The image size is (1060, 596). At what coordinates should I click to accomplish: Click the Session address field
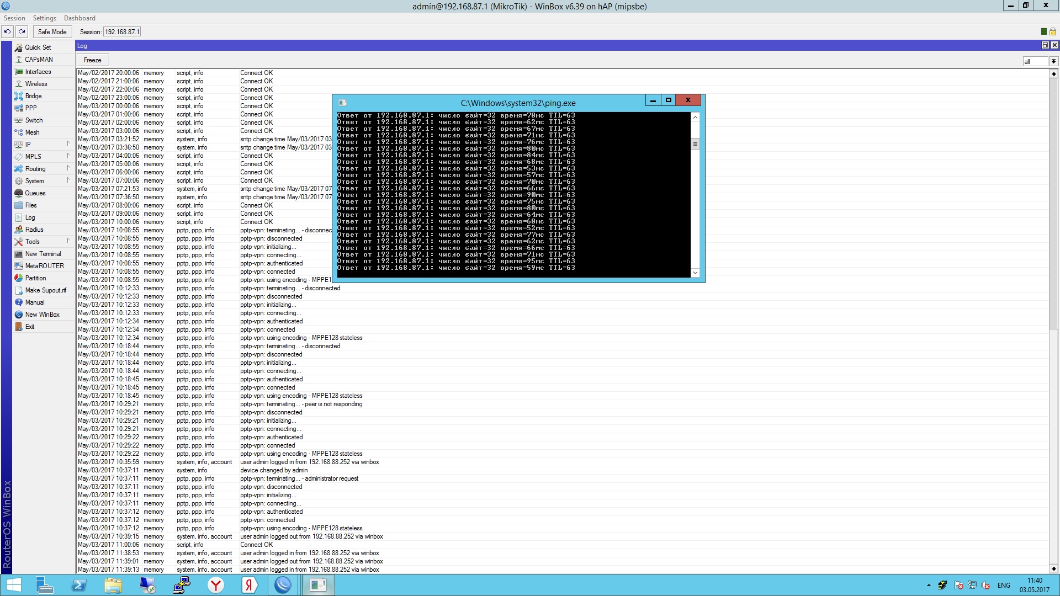coord(122,32)
